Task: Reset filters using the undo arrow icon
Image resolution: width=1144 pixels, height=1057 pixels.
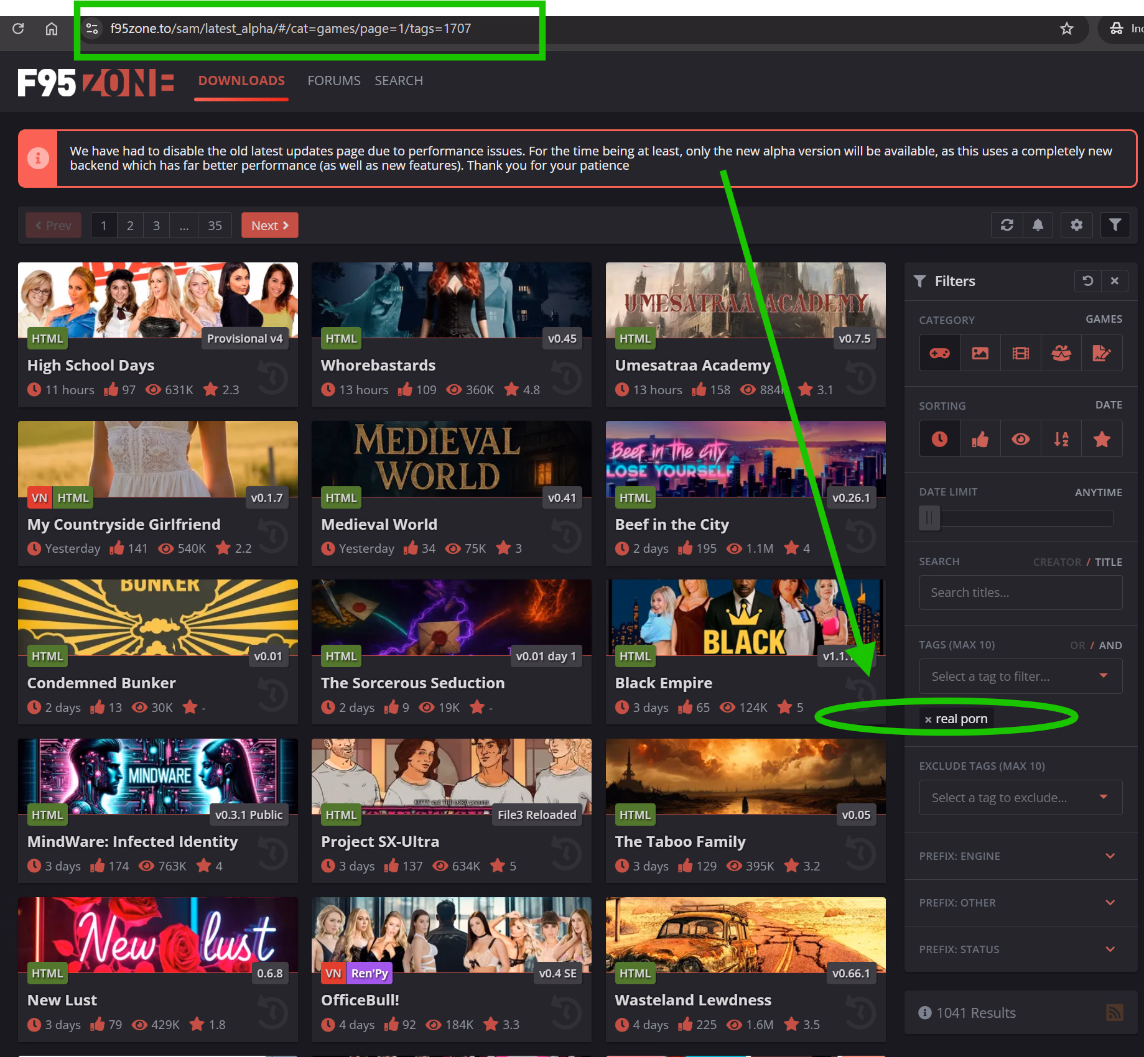Action: click(x=1087, y=281)
